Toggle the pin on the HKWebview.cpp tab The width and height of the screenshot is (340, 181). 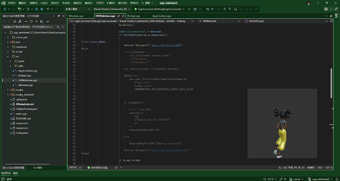point(119,16)
